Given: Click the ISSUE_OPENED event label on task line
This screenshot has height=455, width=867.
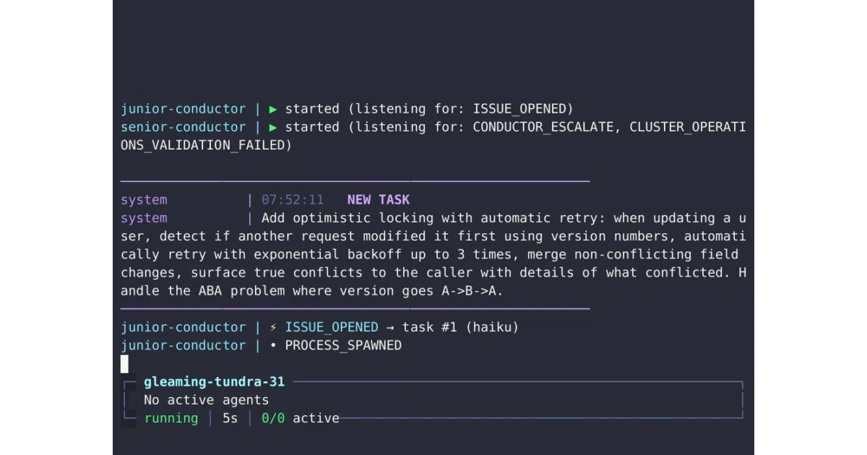Looking at the screenshot, I should coord(332,327).
